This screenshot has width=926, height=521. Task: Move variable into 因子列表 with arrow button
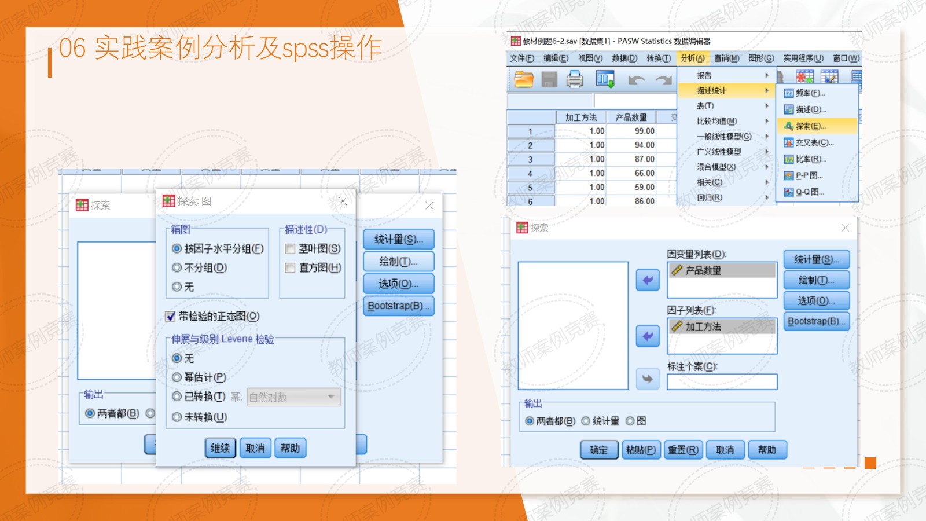pyautogui.click(x=648, y=336)
